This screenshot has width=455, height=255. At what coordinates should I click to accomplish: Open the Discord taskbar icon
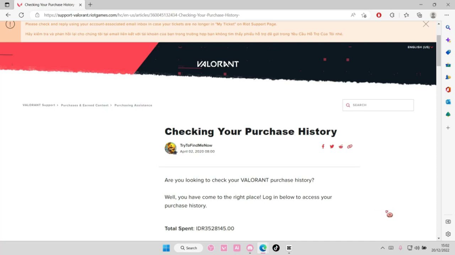pyautogui.click(x=250, y=248)
